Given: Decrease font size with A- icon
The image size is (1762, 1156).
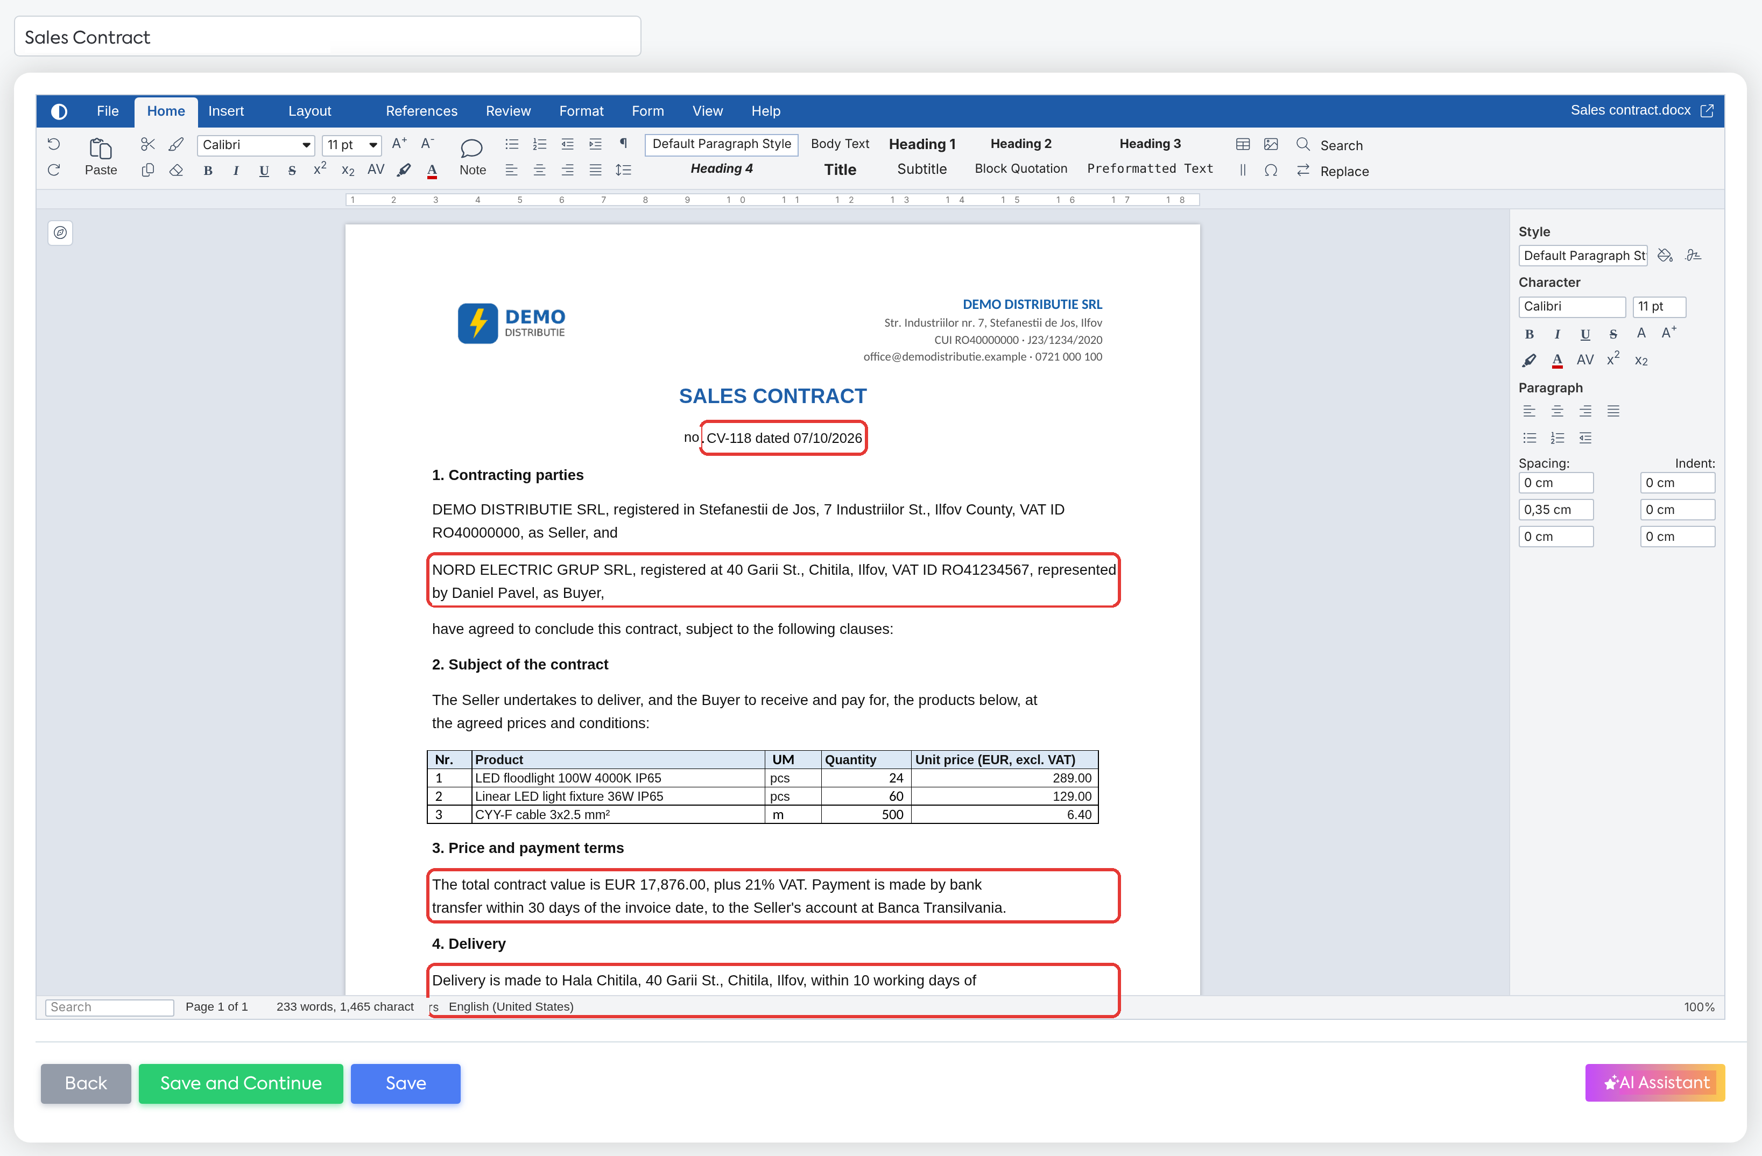Looking at the screenshot, I should 427,144.
